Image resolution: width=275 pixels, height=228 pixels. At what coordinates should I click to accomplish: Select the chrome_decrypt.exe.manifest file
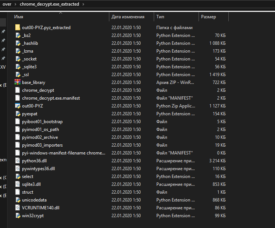[51, 98]
